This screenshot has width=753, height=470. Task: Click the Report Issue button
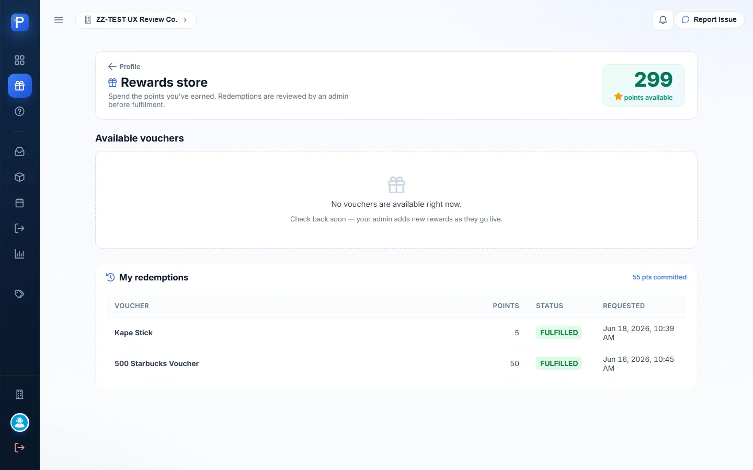point(709,20)
